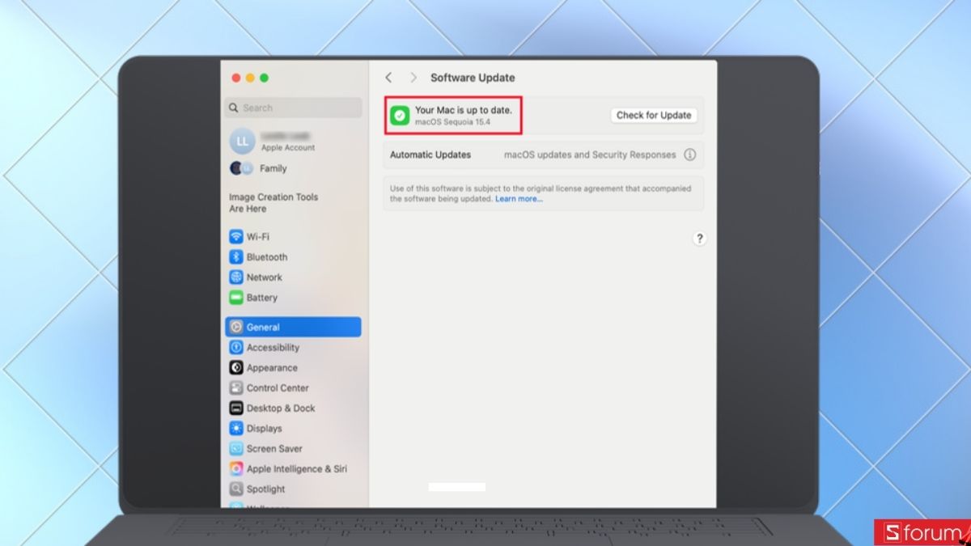Select the Screen Saver icon
This screenshot has height=546, width=971.
(235, 448)
